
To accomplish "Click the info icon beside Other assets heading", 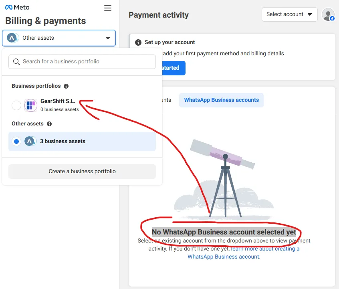I will (49, 124).
